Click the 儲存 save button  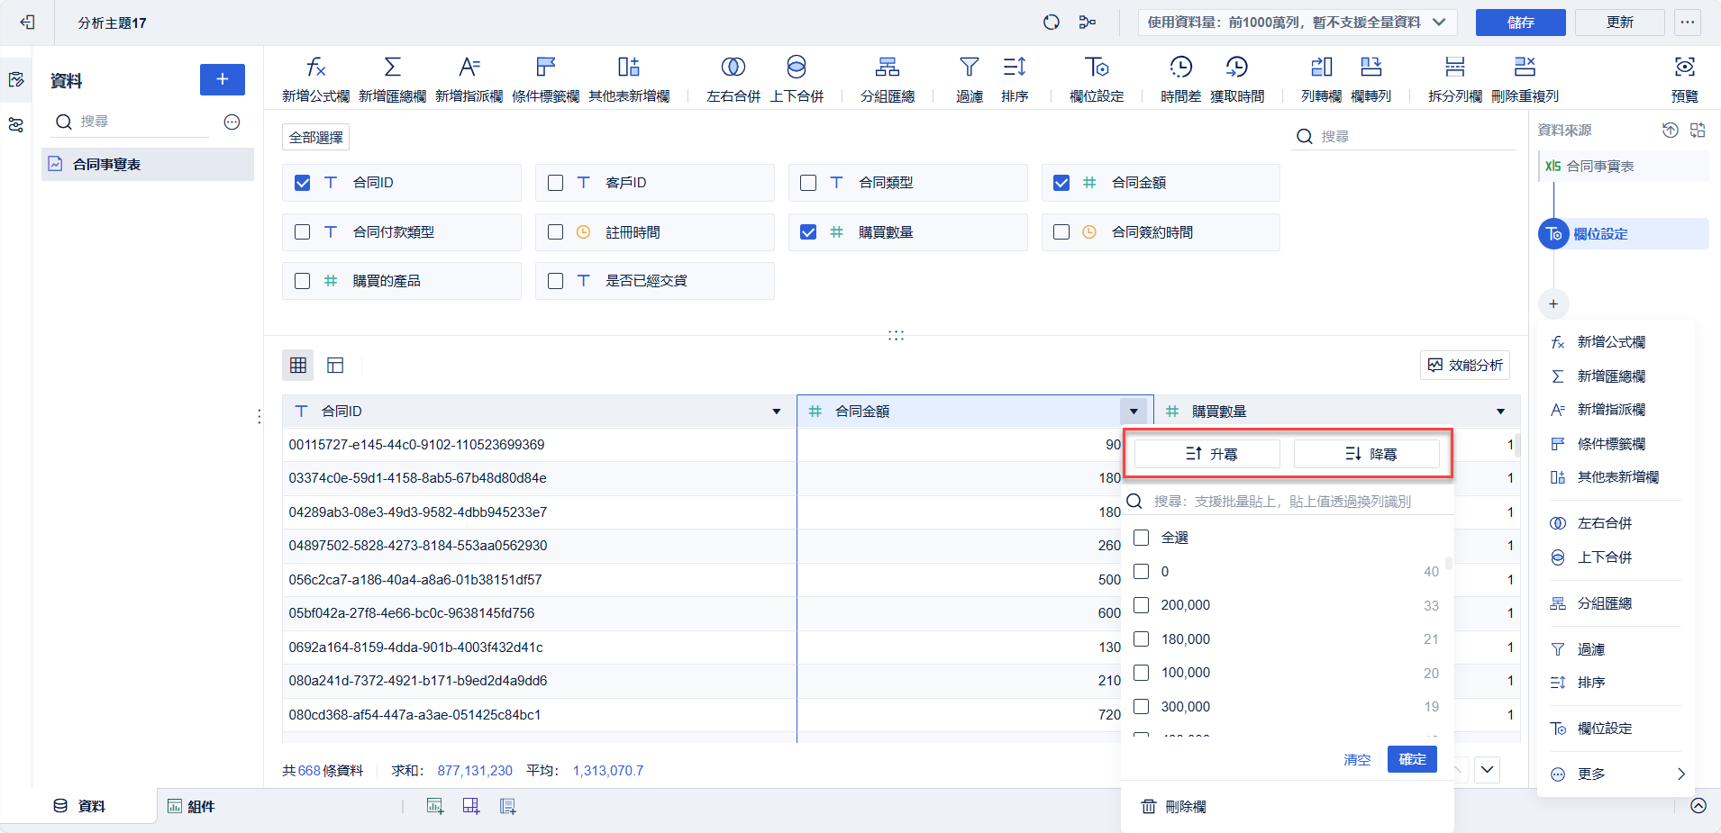point(1520,23)
